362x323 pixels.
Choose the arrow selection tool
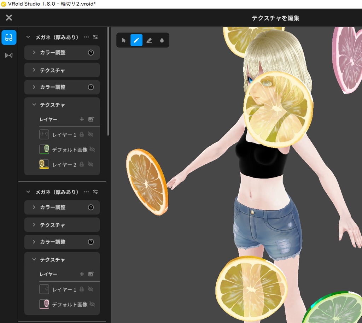tap(124, 40)
